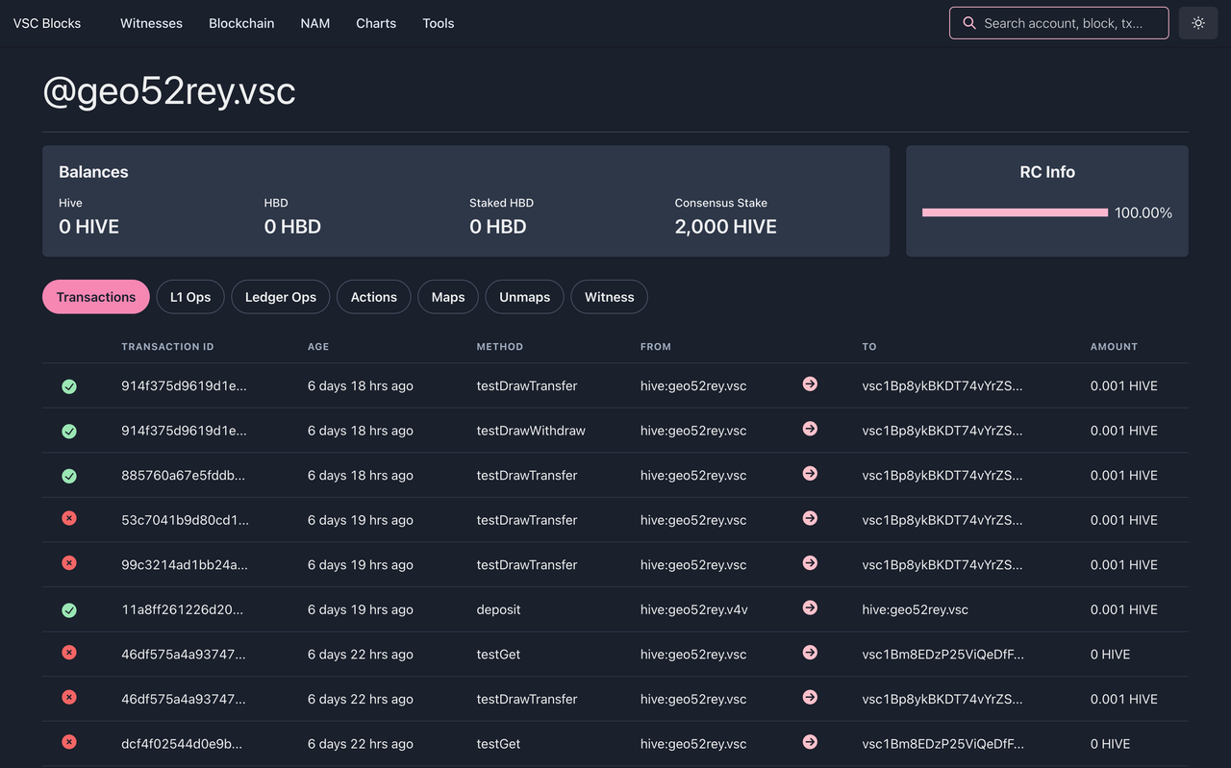Click the RC Info progress bar
The image size is (1231, 768).
1015,212
